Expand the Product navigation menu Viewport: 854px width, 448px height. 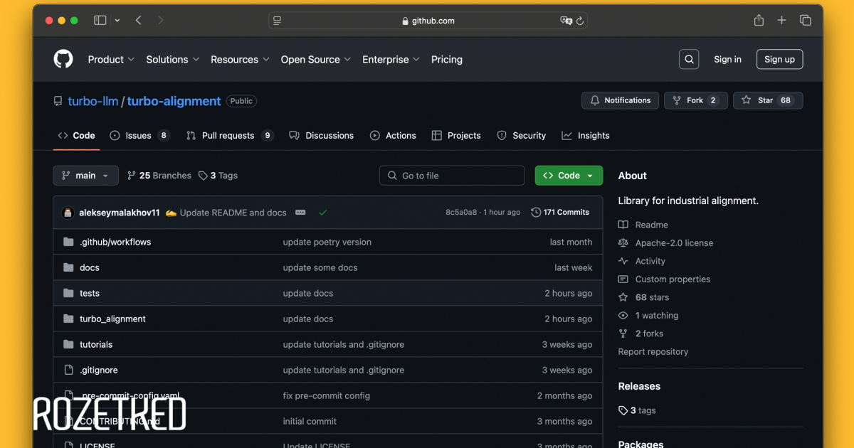111,60
